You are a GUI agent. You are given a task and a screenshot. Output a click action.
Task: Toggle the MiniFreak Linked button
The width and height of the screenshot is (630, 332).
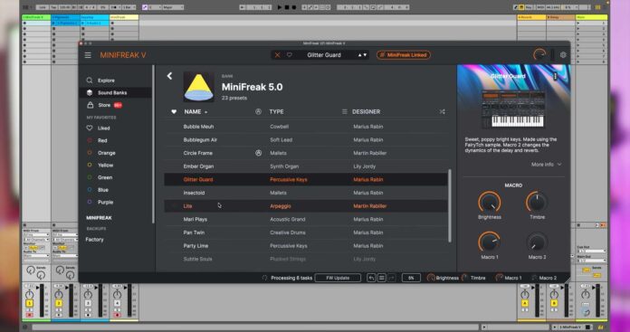click(x=404, y=55)
